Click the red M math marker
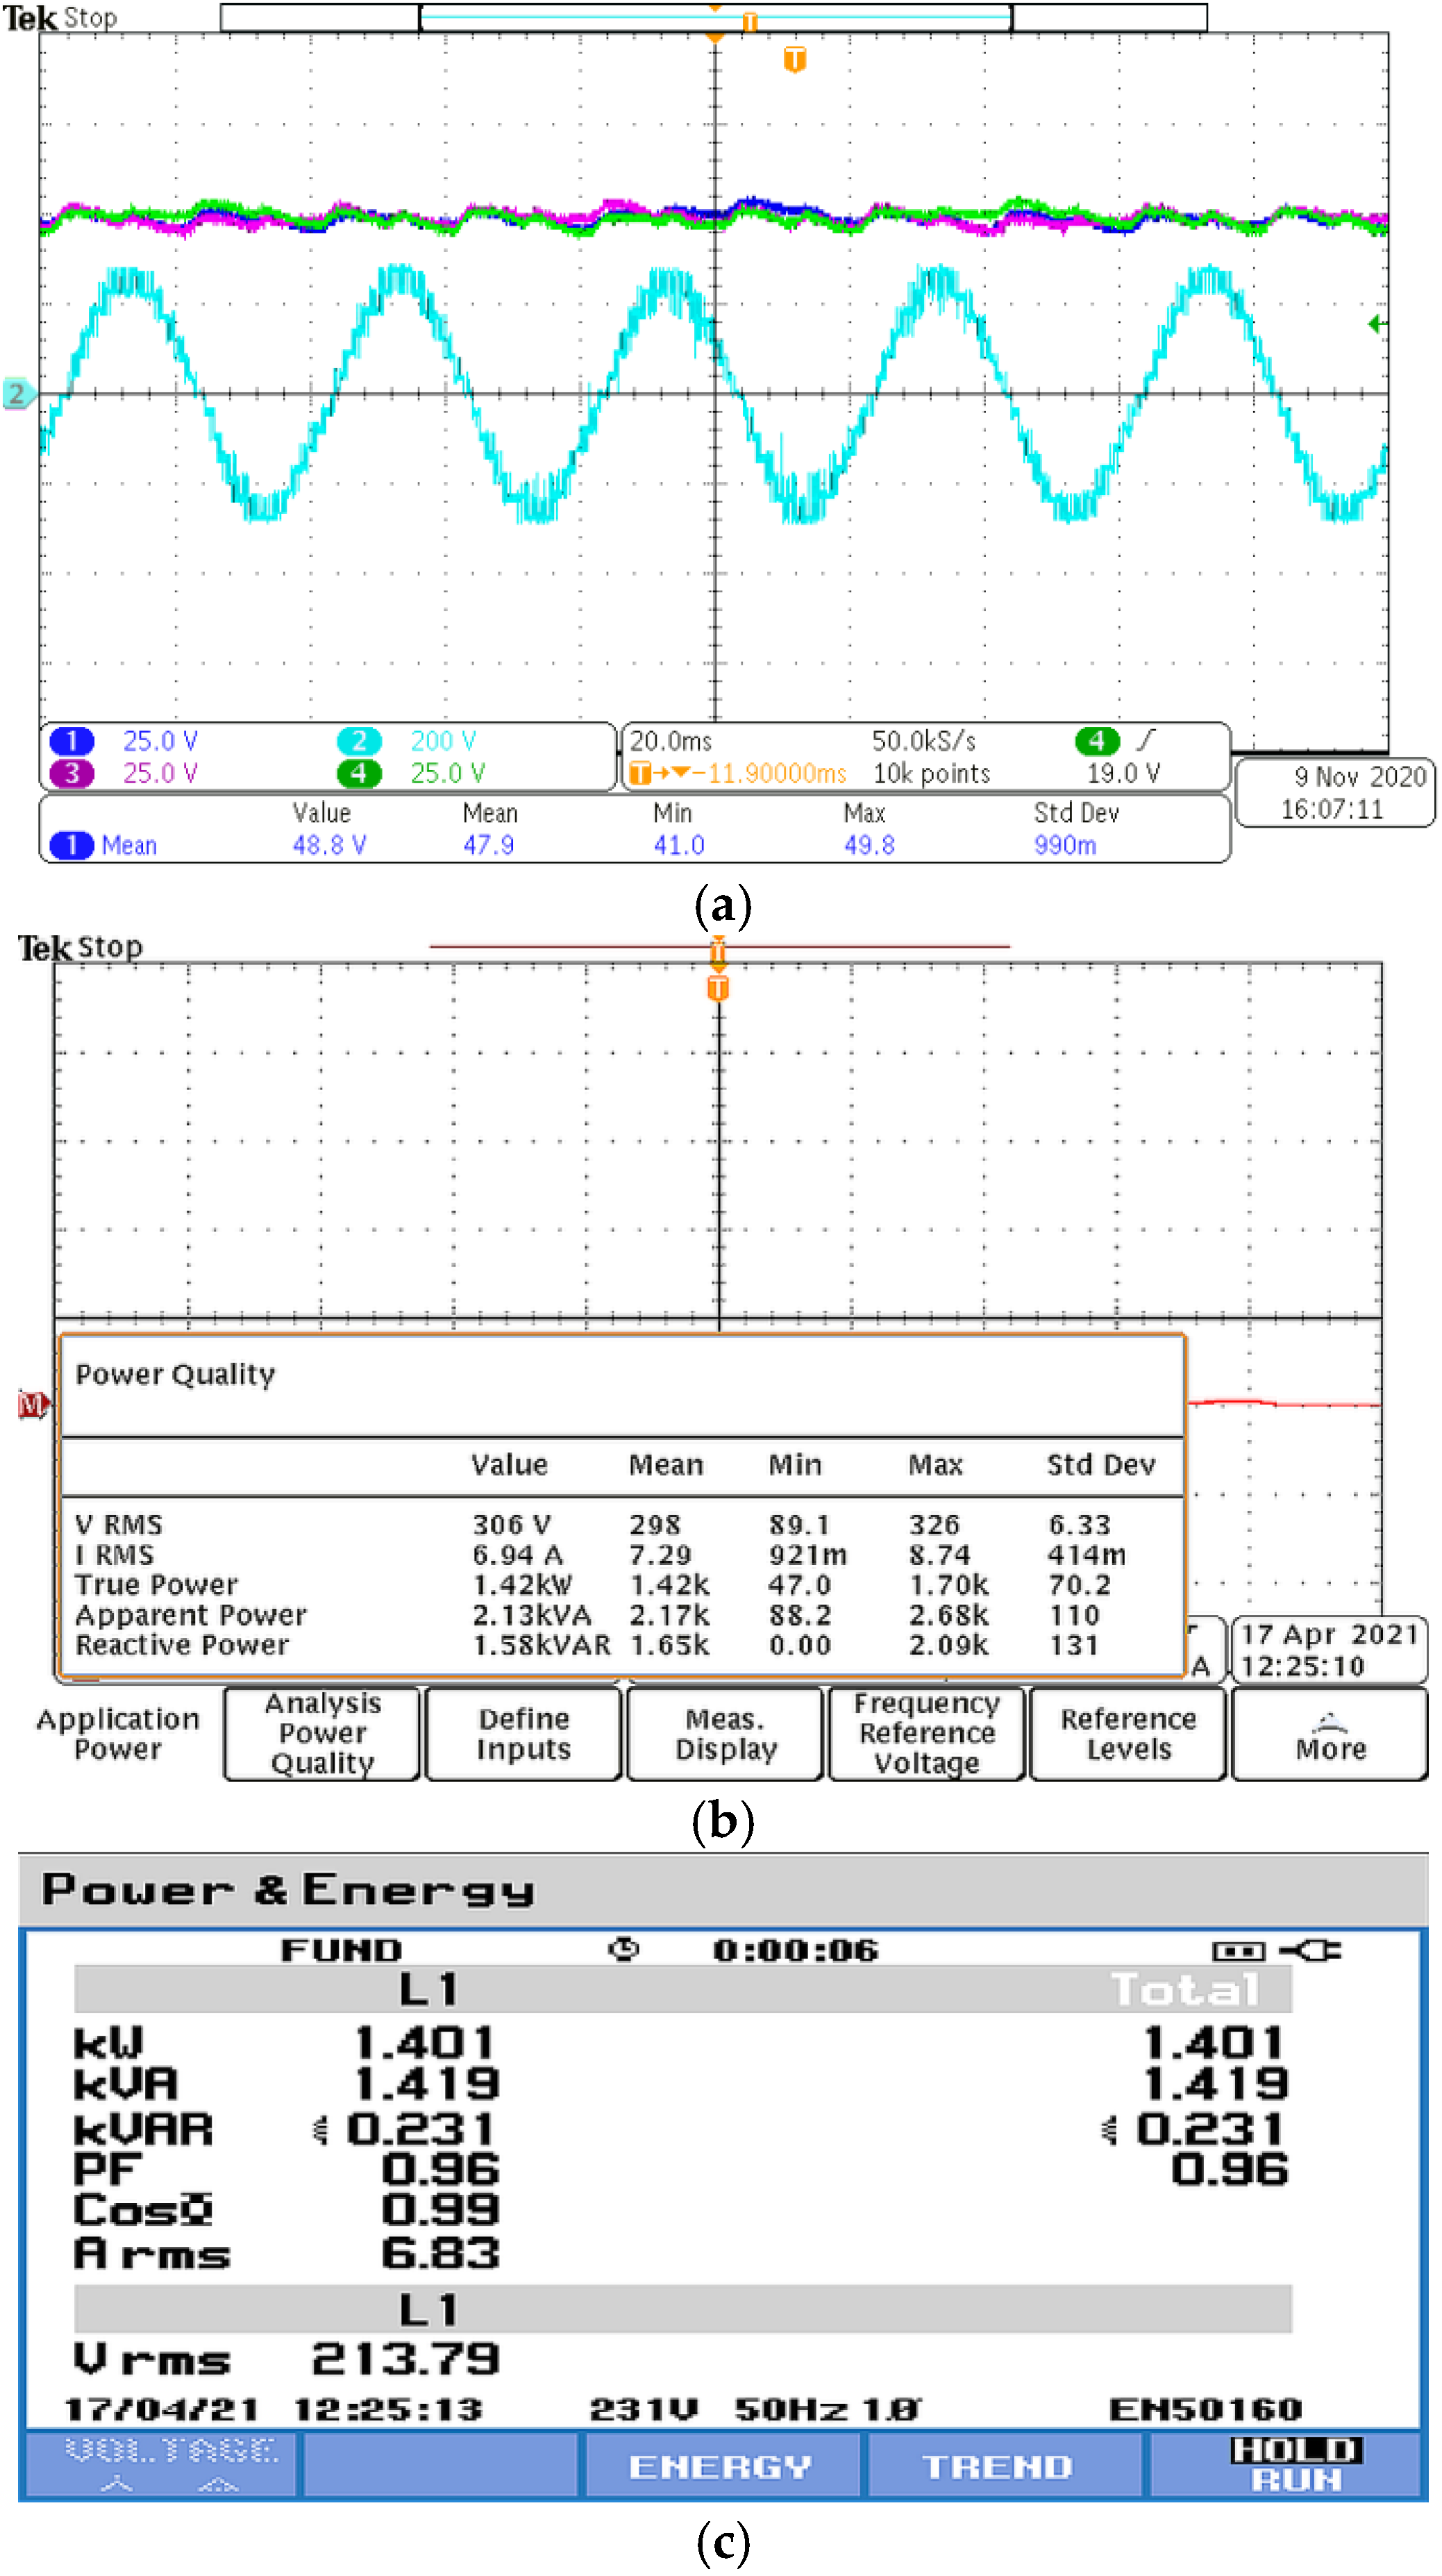The height and width of the screenshot is (2576, 1442). [x=33, y=1405]
